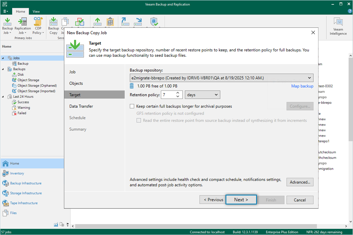Open the CDP Policy ribbon button

(x=38, y=25)
